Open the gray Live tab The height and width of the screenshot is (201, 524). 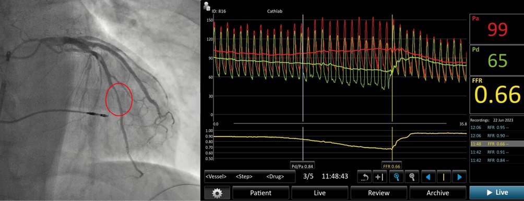click(x=320, y=193)
